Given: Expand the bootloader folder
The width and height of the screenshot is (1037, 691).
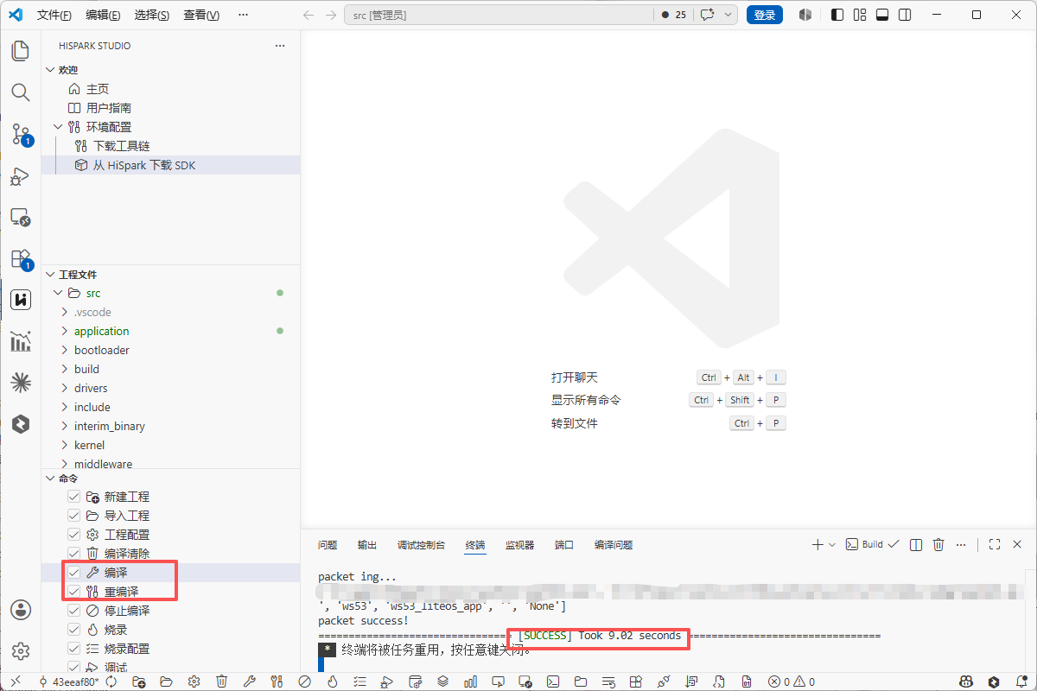Looking at the screenshot, I should coord(65,351).
